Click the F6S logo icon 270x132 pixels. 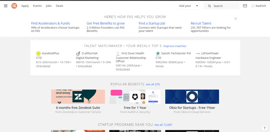click(x=14, y=6)
